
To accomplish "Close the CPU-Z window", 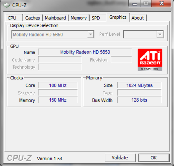I will tap(161, 4).
